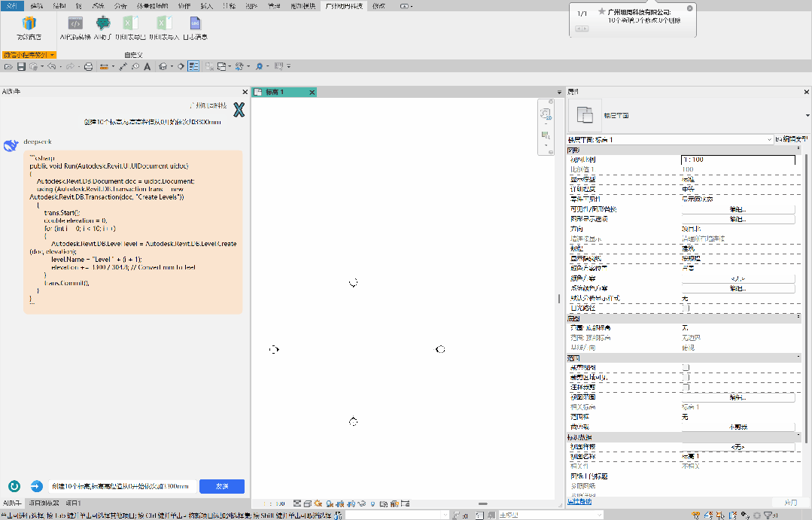
Task: Open dropdown arrow next to Undo icon
Action: click(61, 67)
